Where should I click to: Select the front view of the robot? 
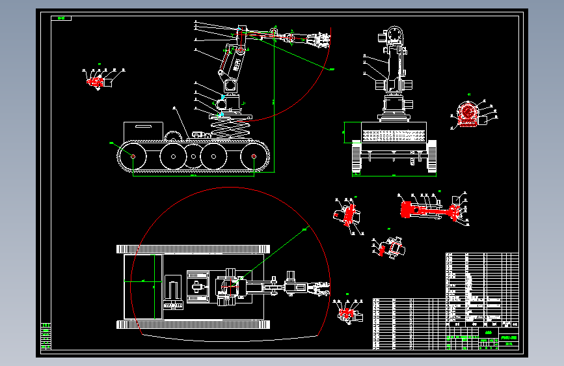(394, 101)
